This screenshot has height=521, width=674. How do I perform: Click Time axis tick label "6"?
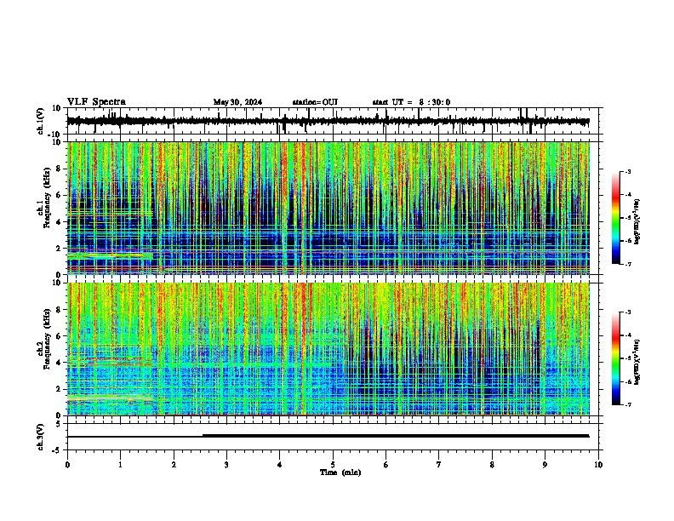tap(386, 465)
